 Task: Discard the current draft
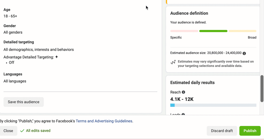pos(222,131)
